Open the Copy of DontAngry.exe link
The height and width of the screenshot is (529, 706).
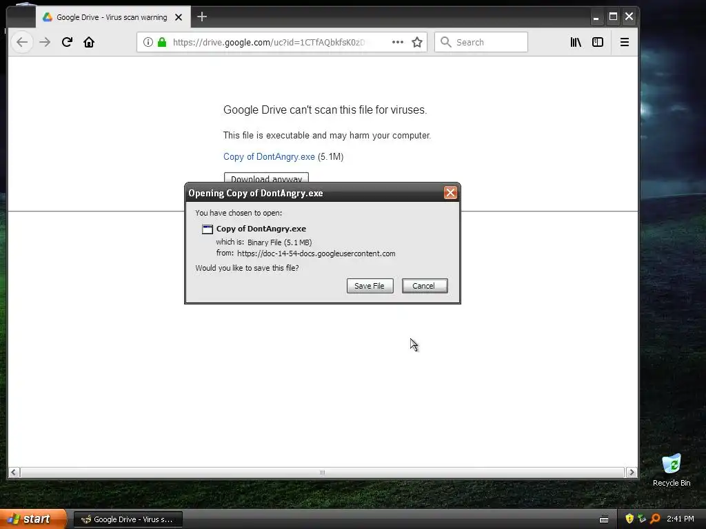(x=269, y=156)
